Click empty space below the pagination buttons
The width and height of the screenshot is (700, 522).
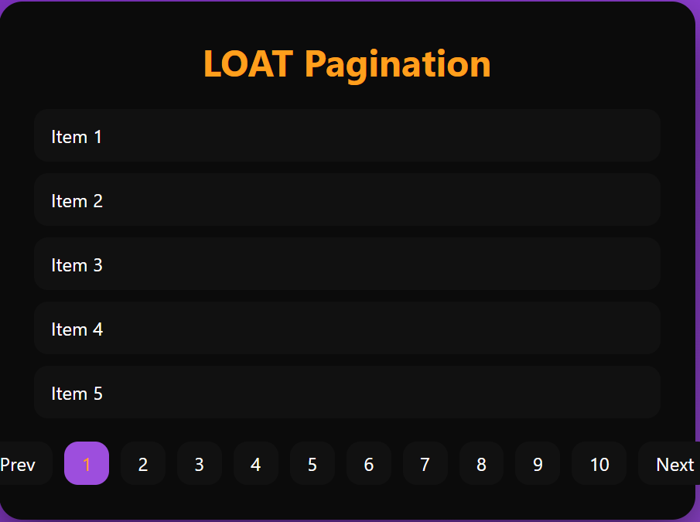(348, 501)
